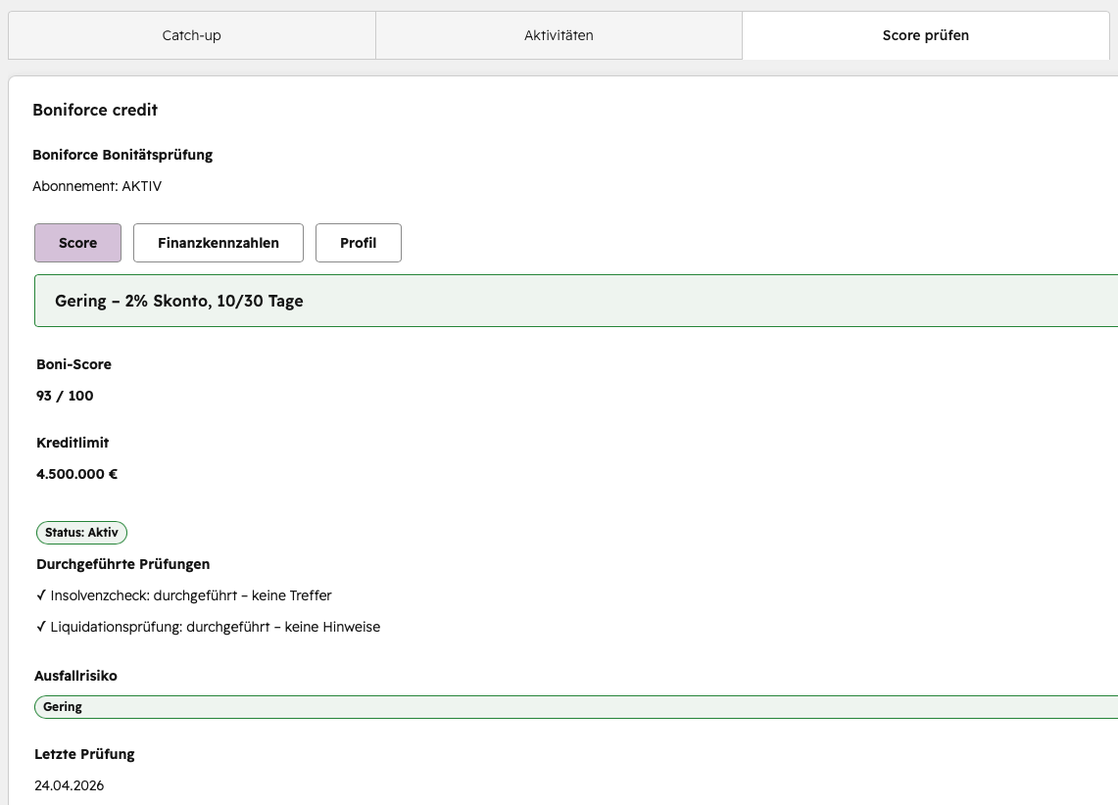
Task: Show the Profil view
Action: (x=358, y=243)
